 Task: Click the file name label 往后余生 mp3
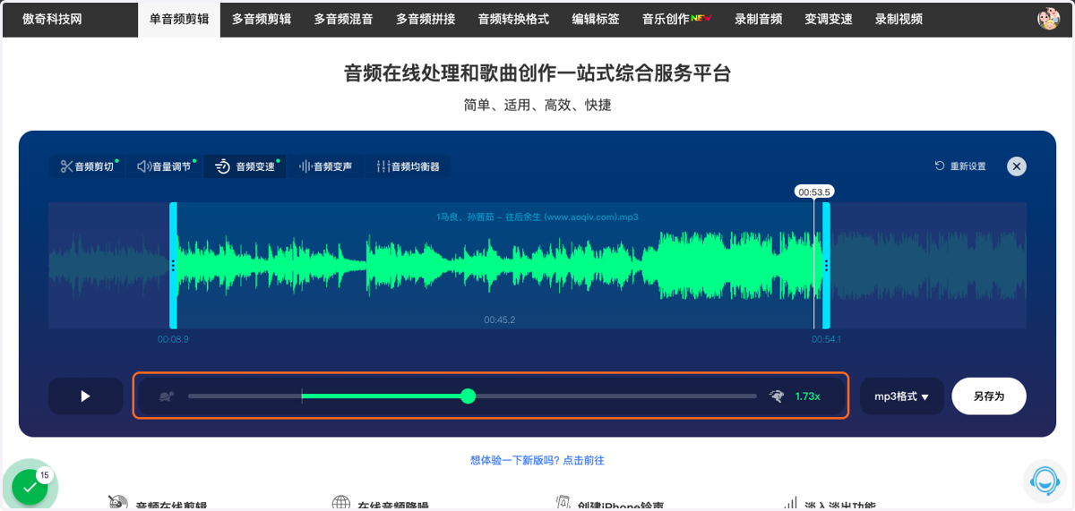pos(537,217)
